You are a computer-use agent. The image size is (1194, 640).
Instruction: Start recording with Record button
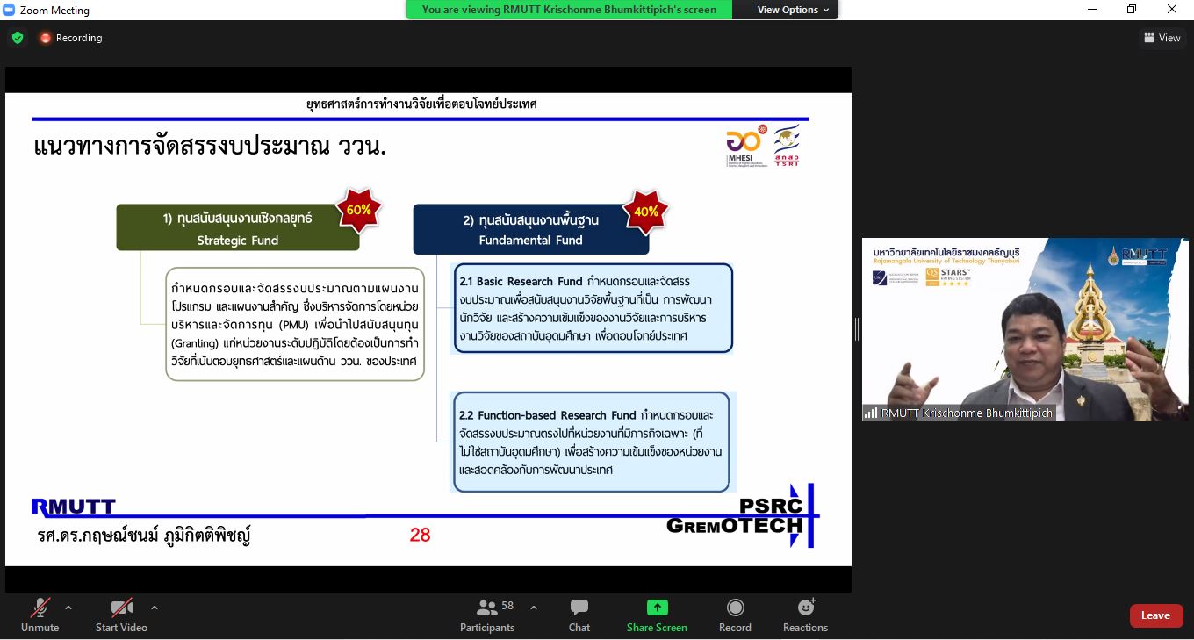coord(735,615)
